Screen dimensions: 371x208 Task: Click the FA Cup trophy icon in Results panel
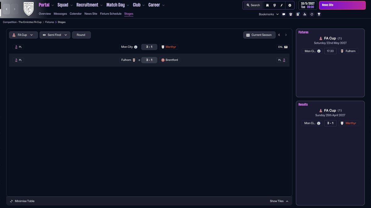click(321, 111)
